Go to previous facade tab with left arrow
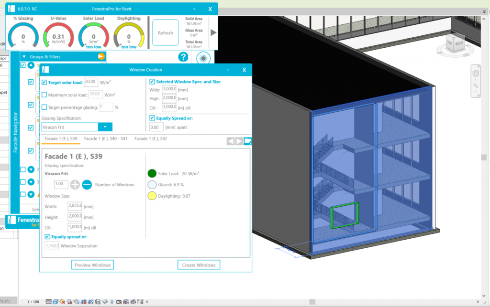This screenshot has height=307, width=490. tap(230, 141)
